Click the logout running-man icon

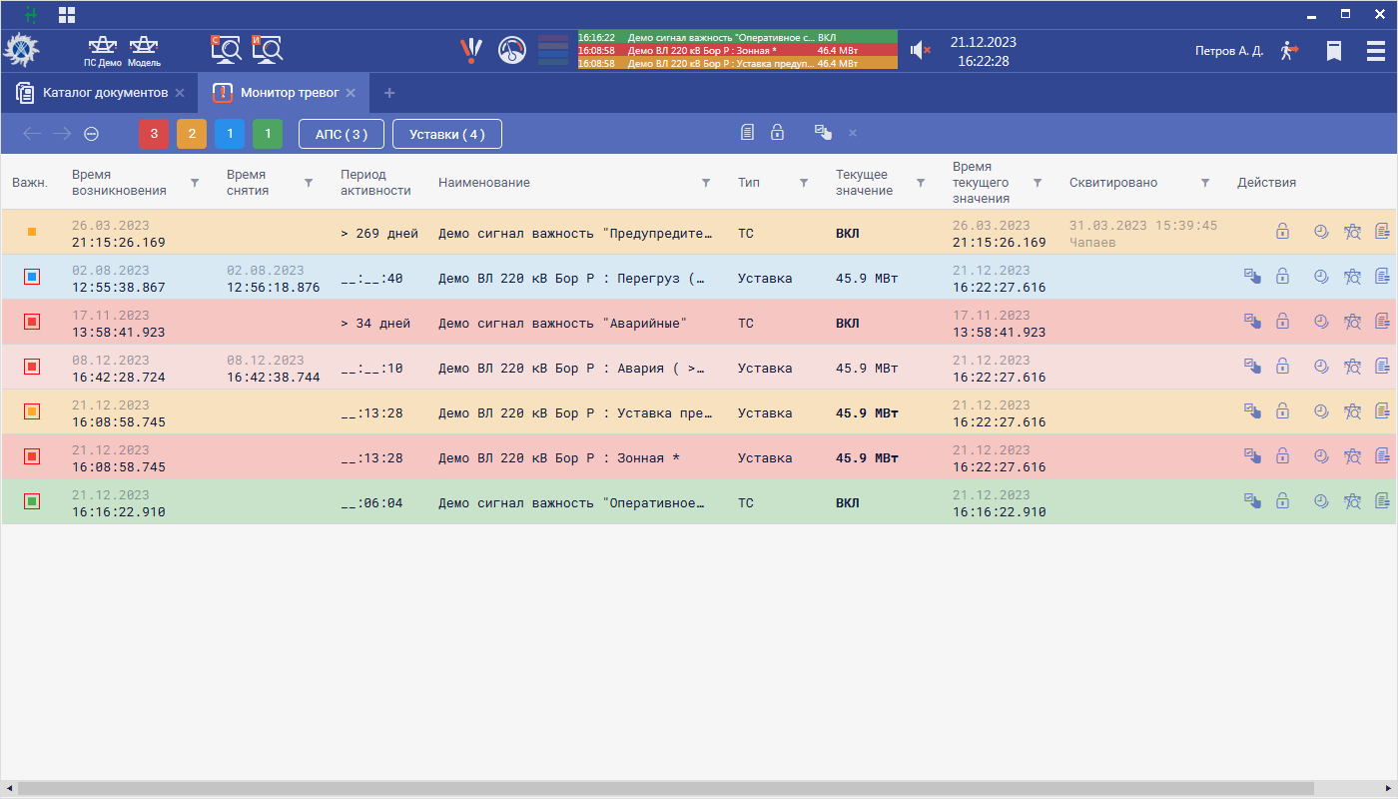pos(1290,50)
